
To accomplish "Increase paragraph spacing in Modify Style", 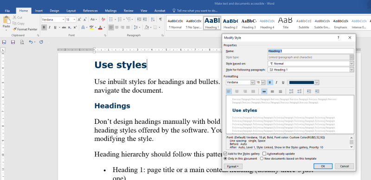I will 291,91.
